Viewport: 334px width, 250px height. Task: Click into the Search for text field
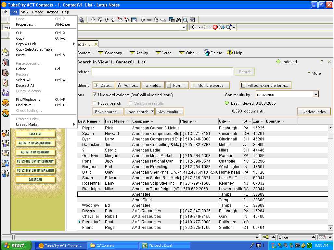point(162,72)
